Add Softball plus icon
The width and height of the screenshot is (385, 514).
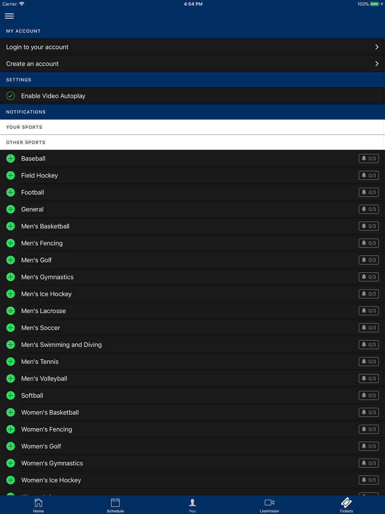coord(11,396)
